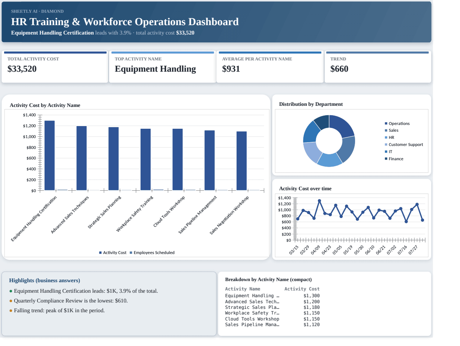Click the $1,300 cost cell
460x346 pixels.
(312, 296)
